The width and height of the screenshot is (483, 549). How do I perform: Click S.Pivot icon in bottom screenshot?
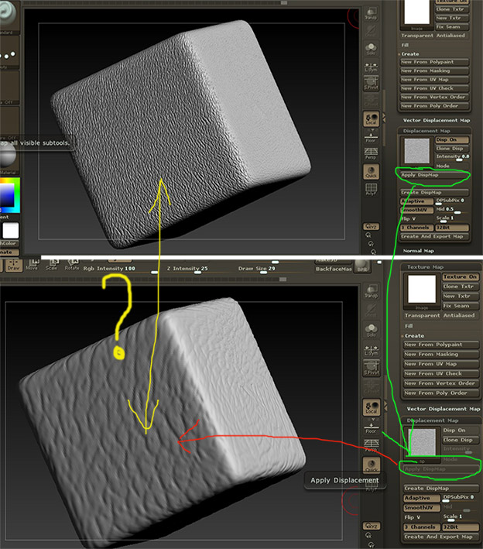coord(371,369)
